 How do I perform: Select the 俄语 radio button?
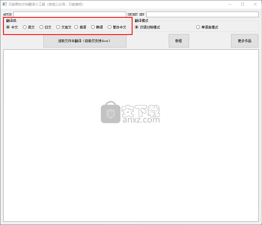tap(76, 27)
